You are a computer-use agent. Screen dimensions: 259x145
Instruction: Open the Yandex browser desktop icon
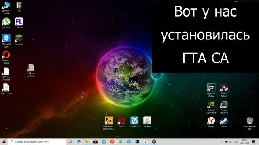(x=211, y=122)
